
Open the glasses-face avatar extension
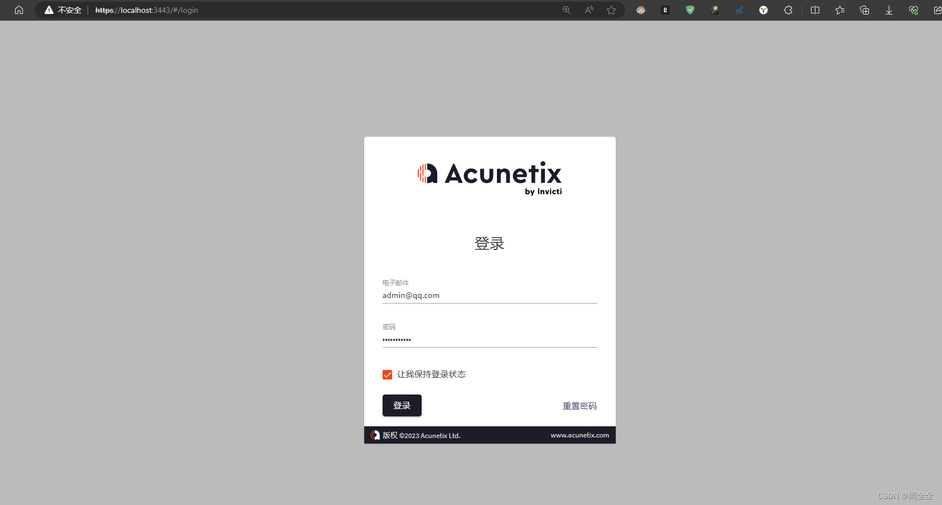(x=641, y=10)
